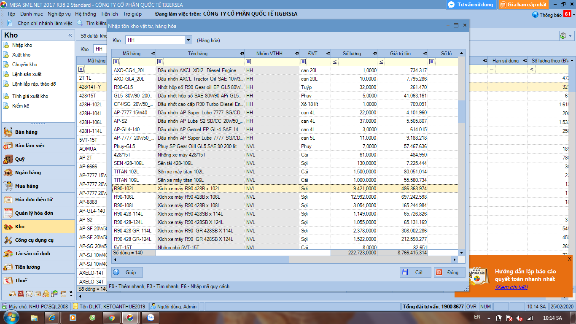Image resolution: width=576 pixels, height=324 pixels.
Task: Open Ngân hàng bank icon in sidebar
Action: (8, 173)
